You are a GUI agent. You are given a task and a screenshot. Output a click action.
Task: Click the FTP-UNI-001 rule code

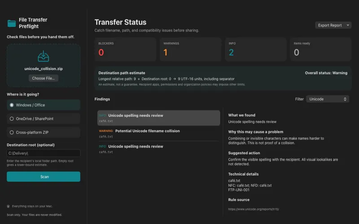click(239, 190)
